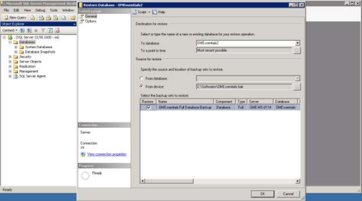The image size is (362, 201).
Task: Click the Stop square icon in Object Explorer toolbar
Action: pos(36,30)
